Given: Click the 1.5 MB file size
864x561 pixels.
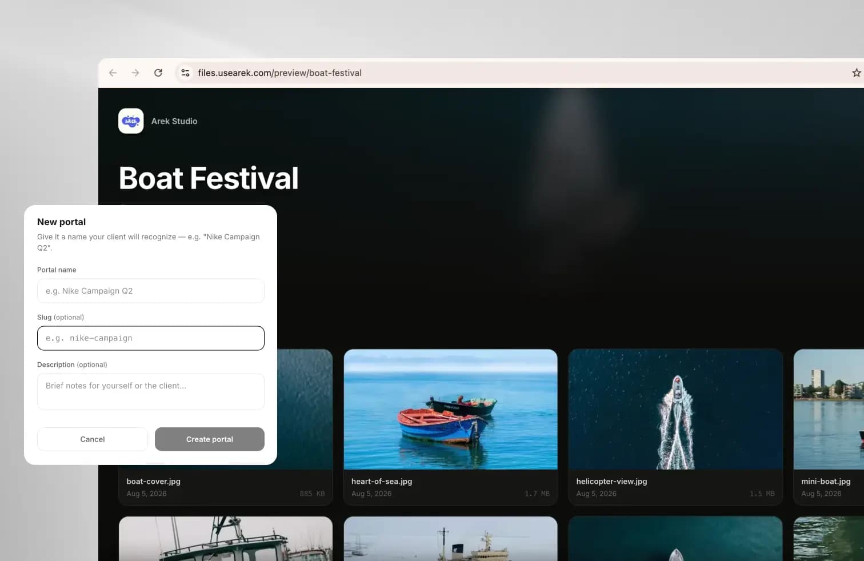Looking at the screenshot, I should pos(762,494).
